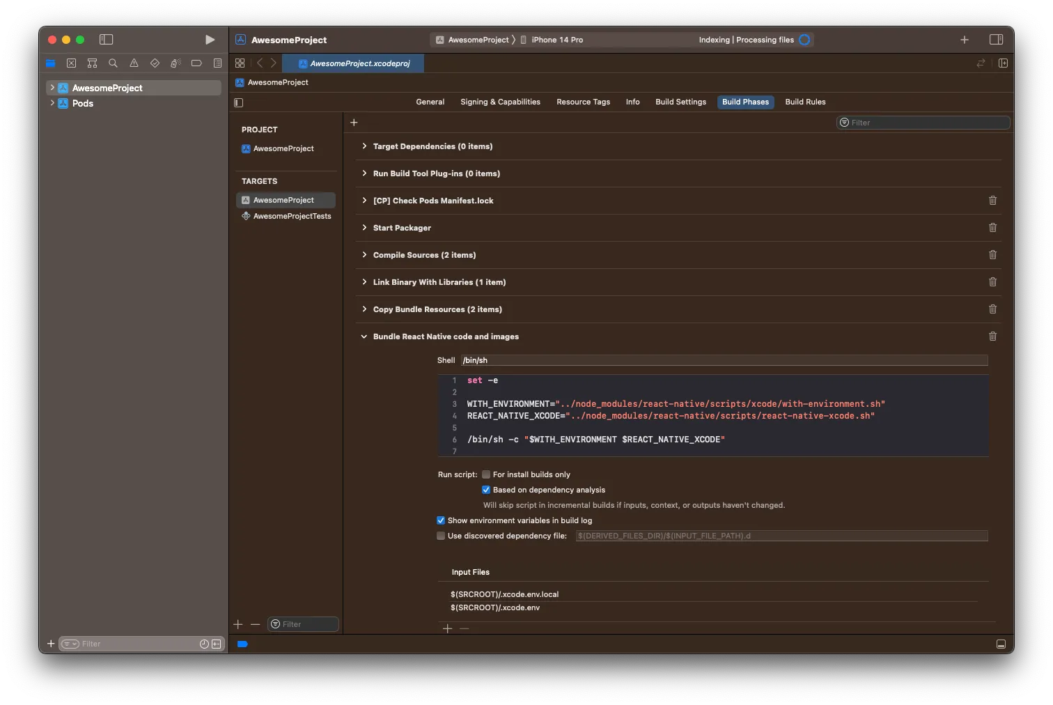Viewport: 1053px width, 705px height.
Task: Show only recent files in navigator
Action: tap(204, 644)
